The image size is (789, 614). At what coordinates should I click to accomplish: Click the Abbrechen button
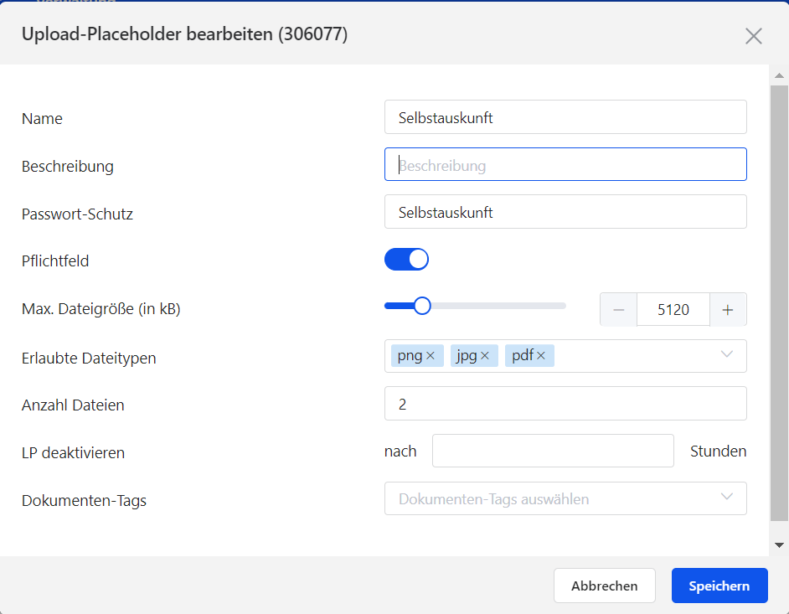coord(604,586)
